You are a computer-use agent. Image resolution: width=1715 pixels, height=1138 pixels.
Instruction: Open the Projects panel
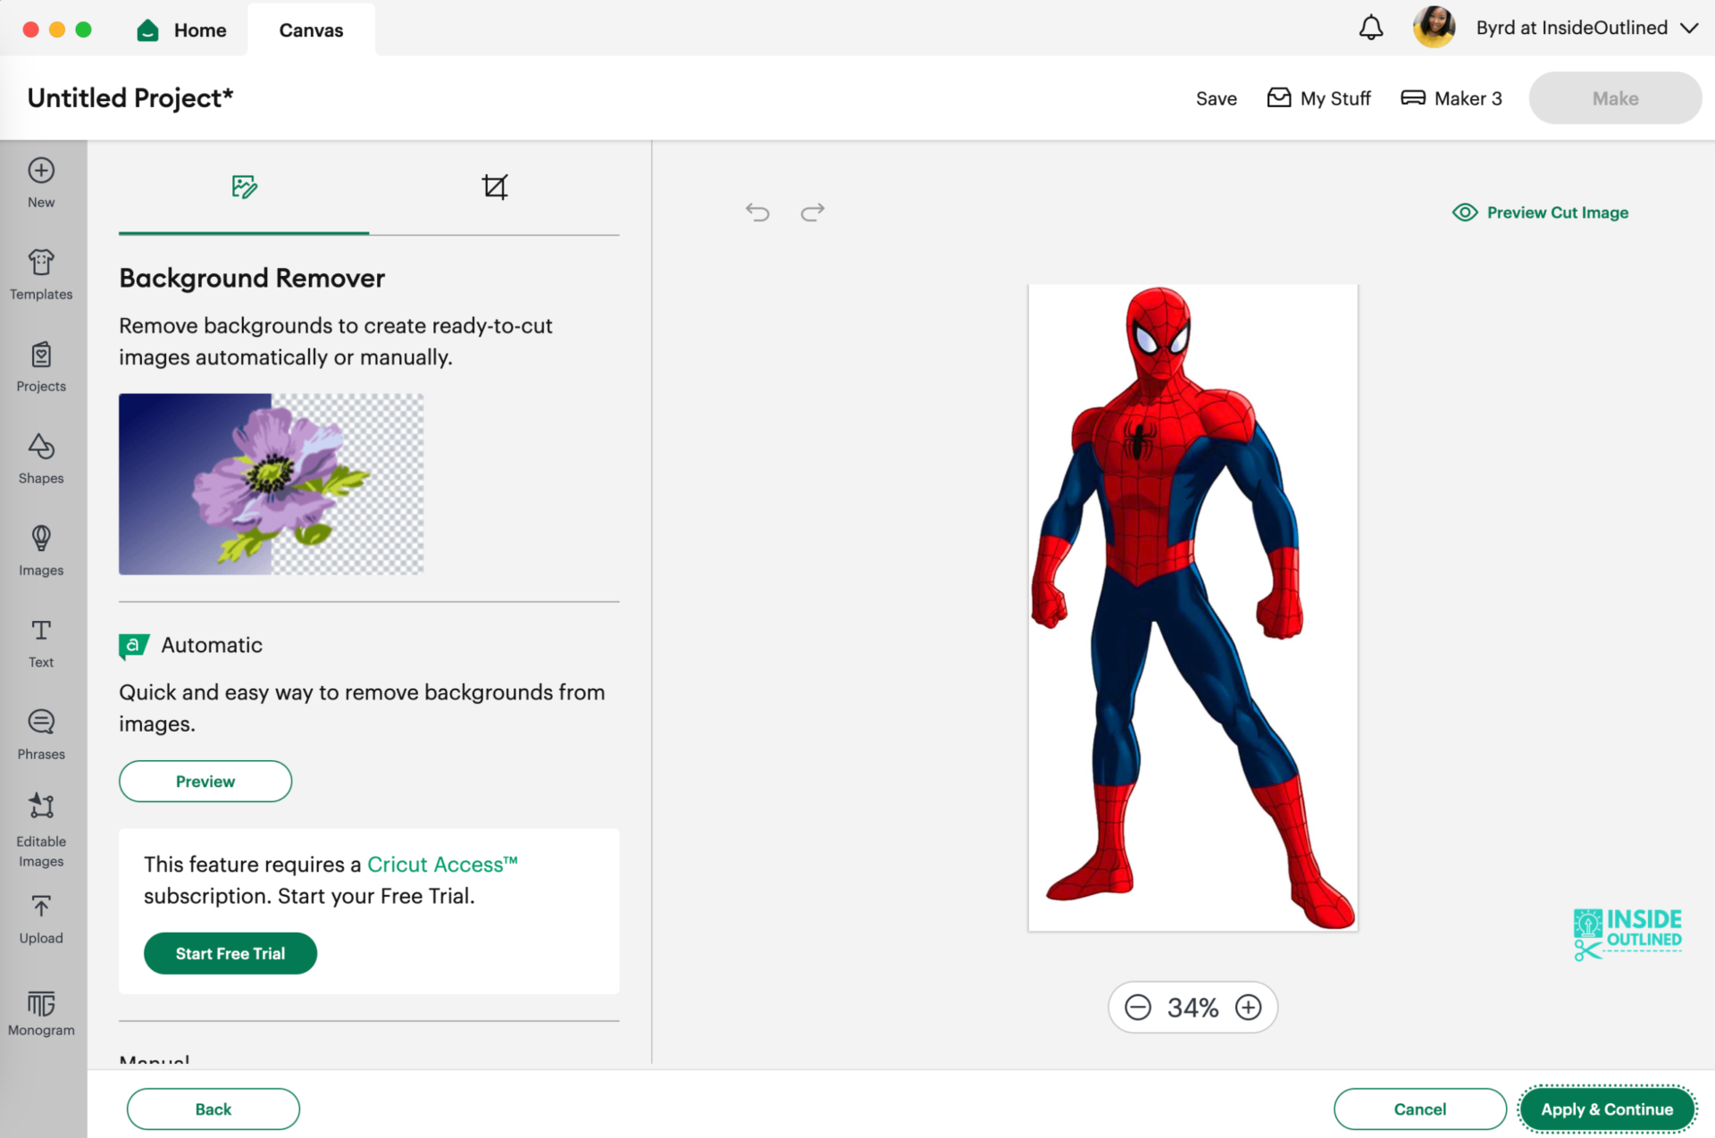[x=40, y=366]
